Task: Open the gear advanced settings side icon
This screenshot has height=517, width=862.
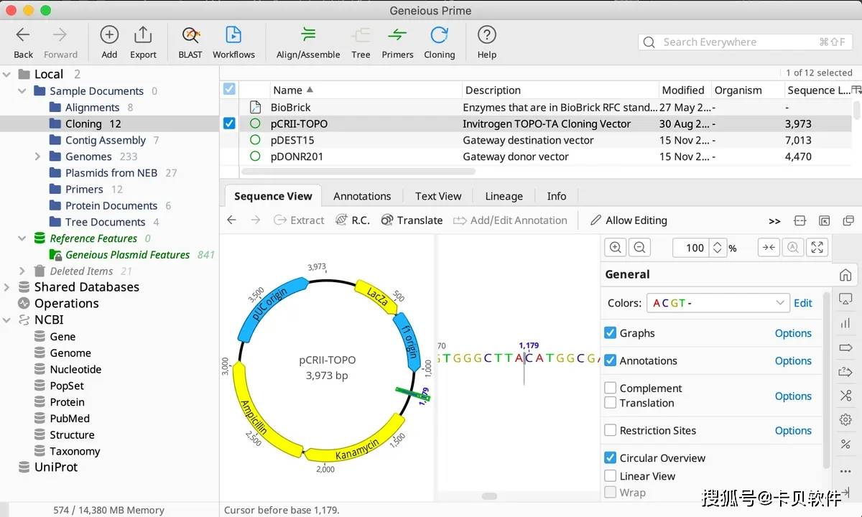Action: (845, 419)
